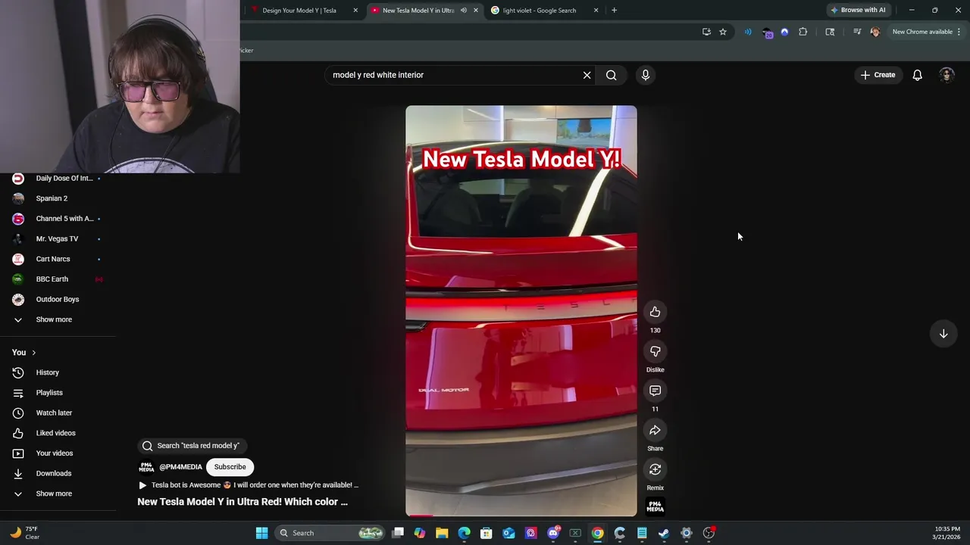Subscribe to @PM4MEDIA channel
Screen dimensions: 970x545
pos(230,467)
